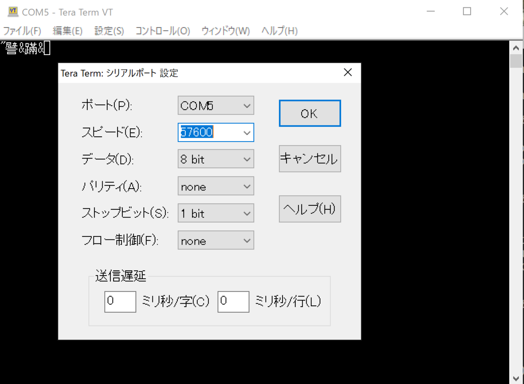
Task: Close the シリアルポート設定 dialog with the X
Action: (x=348, y=73)
